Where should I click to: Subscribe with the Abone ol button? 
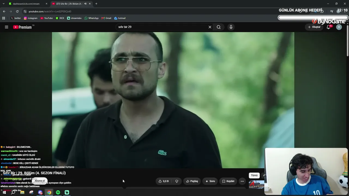click(40, 181)
